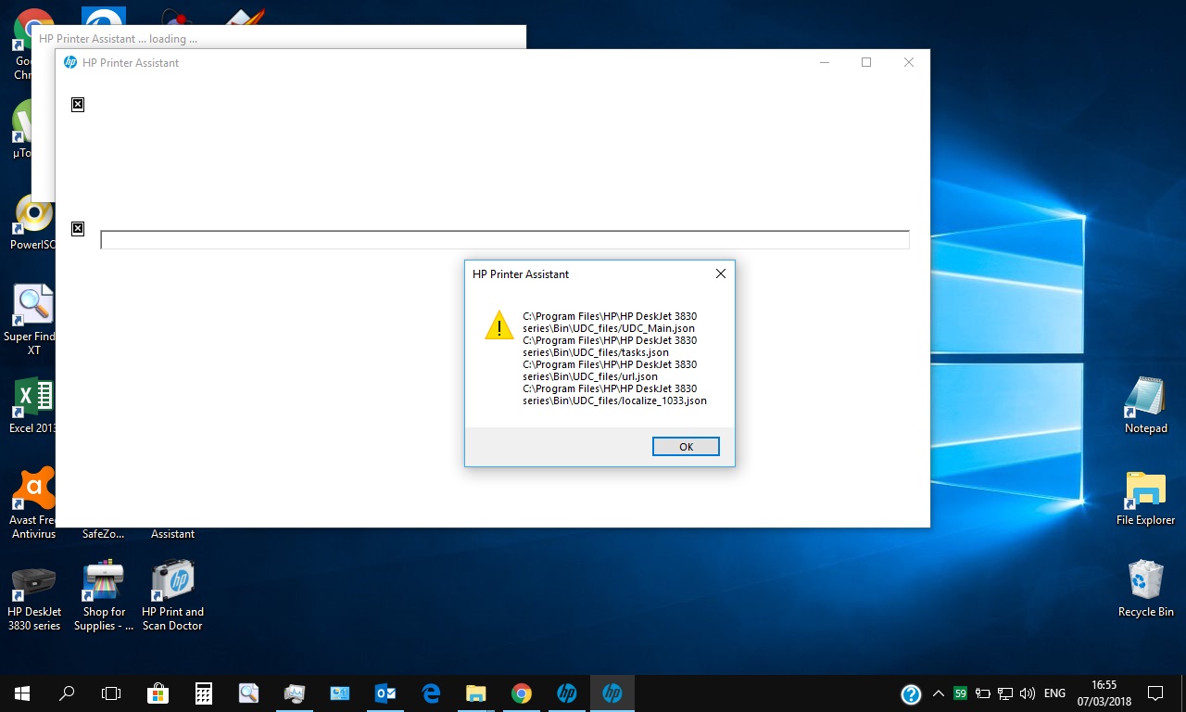Click the broken image beside progress bar
The height and width of the screenshot is (712, 1186).
click(x=78, y=229)
